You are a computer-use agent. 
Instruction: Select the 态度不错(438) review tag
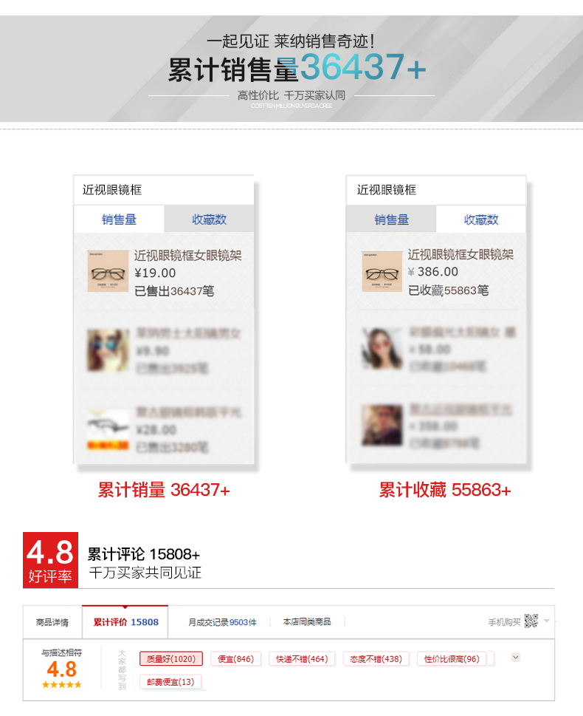click(376, 659)
